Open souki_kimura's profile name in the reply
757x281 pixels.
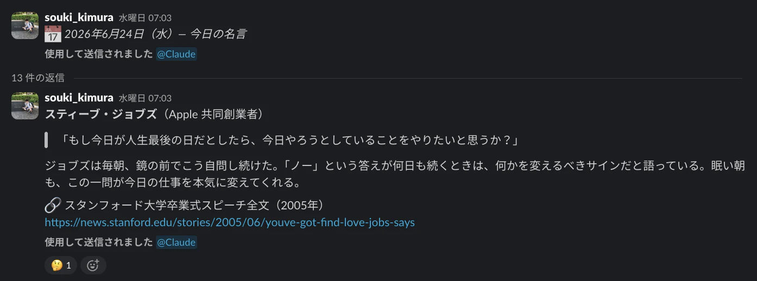pyautogui.click(x=79, y=98)
